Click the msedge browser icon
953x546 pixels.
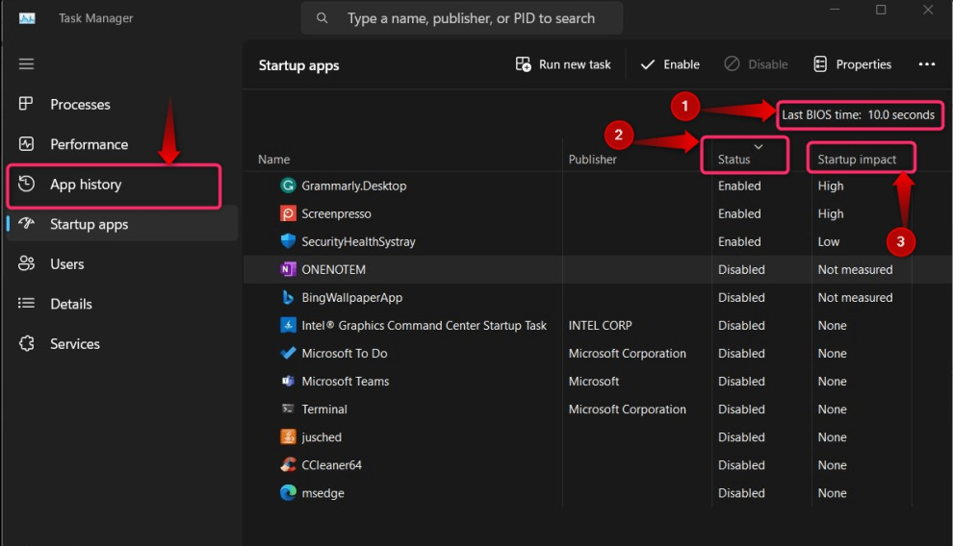click(288, 493)
